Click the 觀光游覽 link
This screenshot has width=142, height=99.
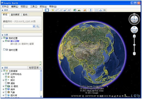point(15,41)
